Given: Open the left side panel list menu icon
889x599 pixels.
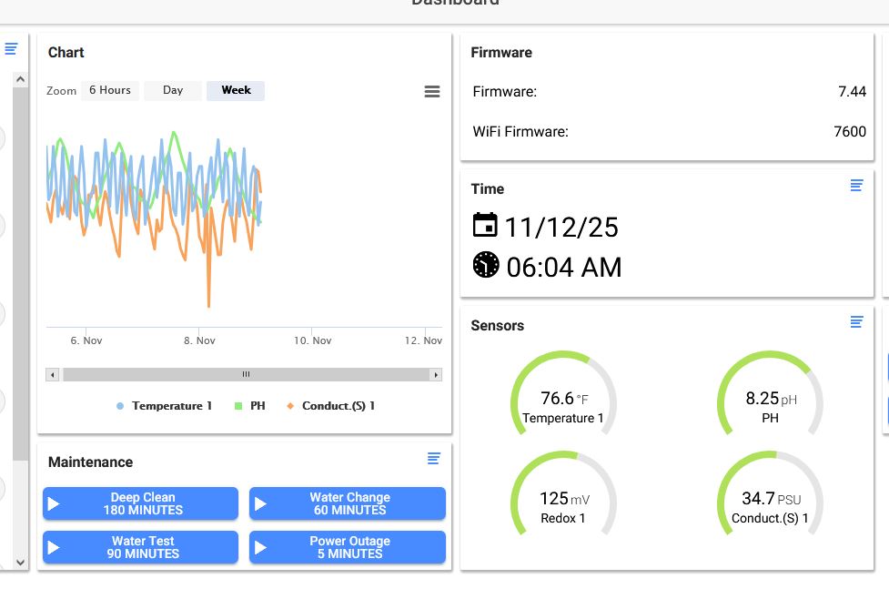Looking at the screenshot, I should click(x=11, y=49).
